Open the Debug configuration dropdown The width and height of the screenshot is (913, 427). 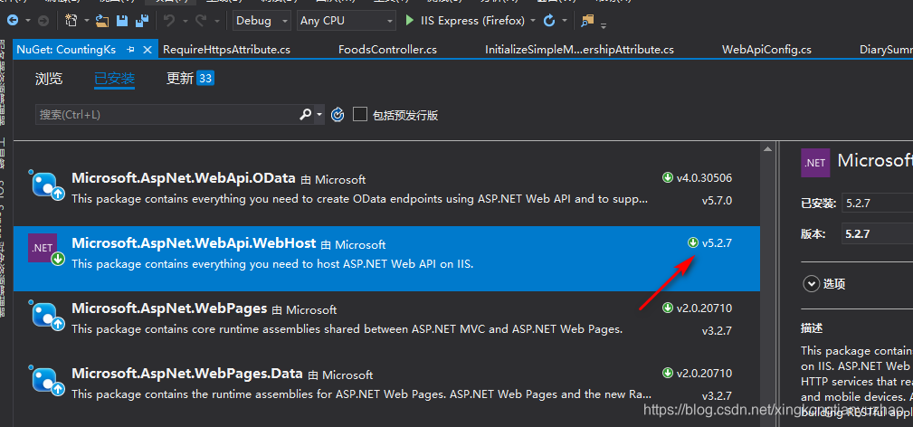click(262, 21)
